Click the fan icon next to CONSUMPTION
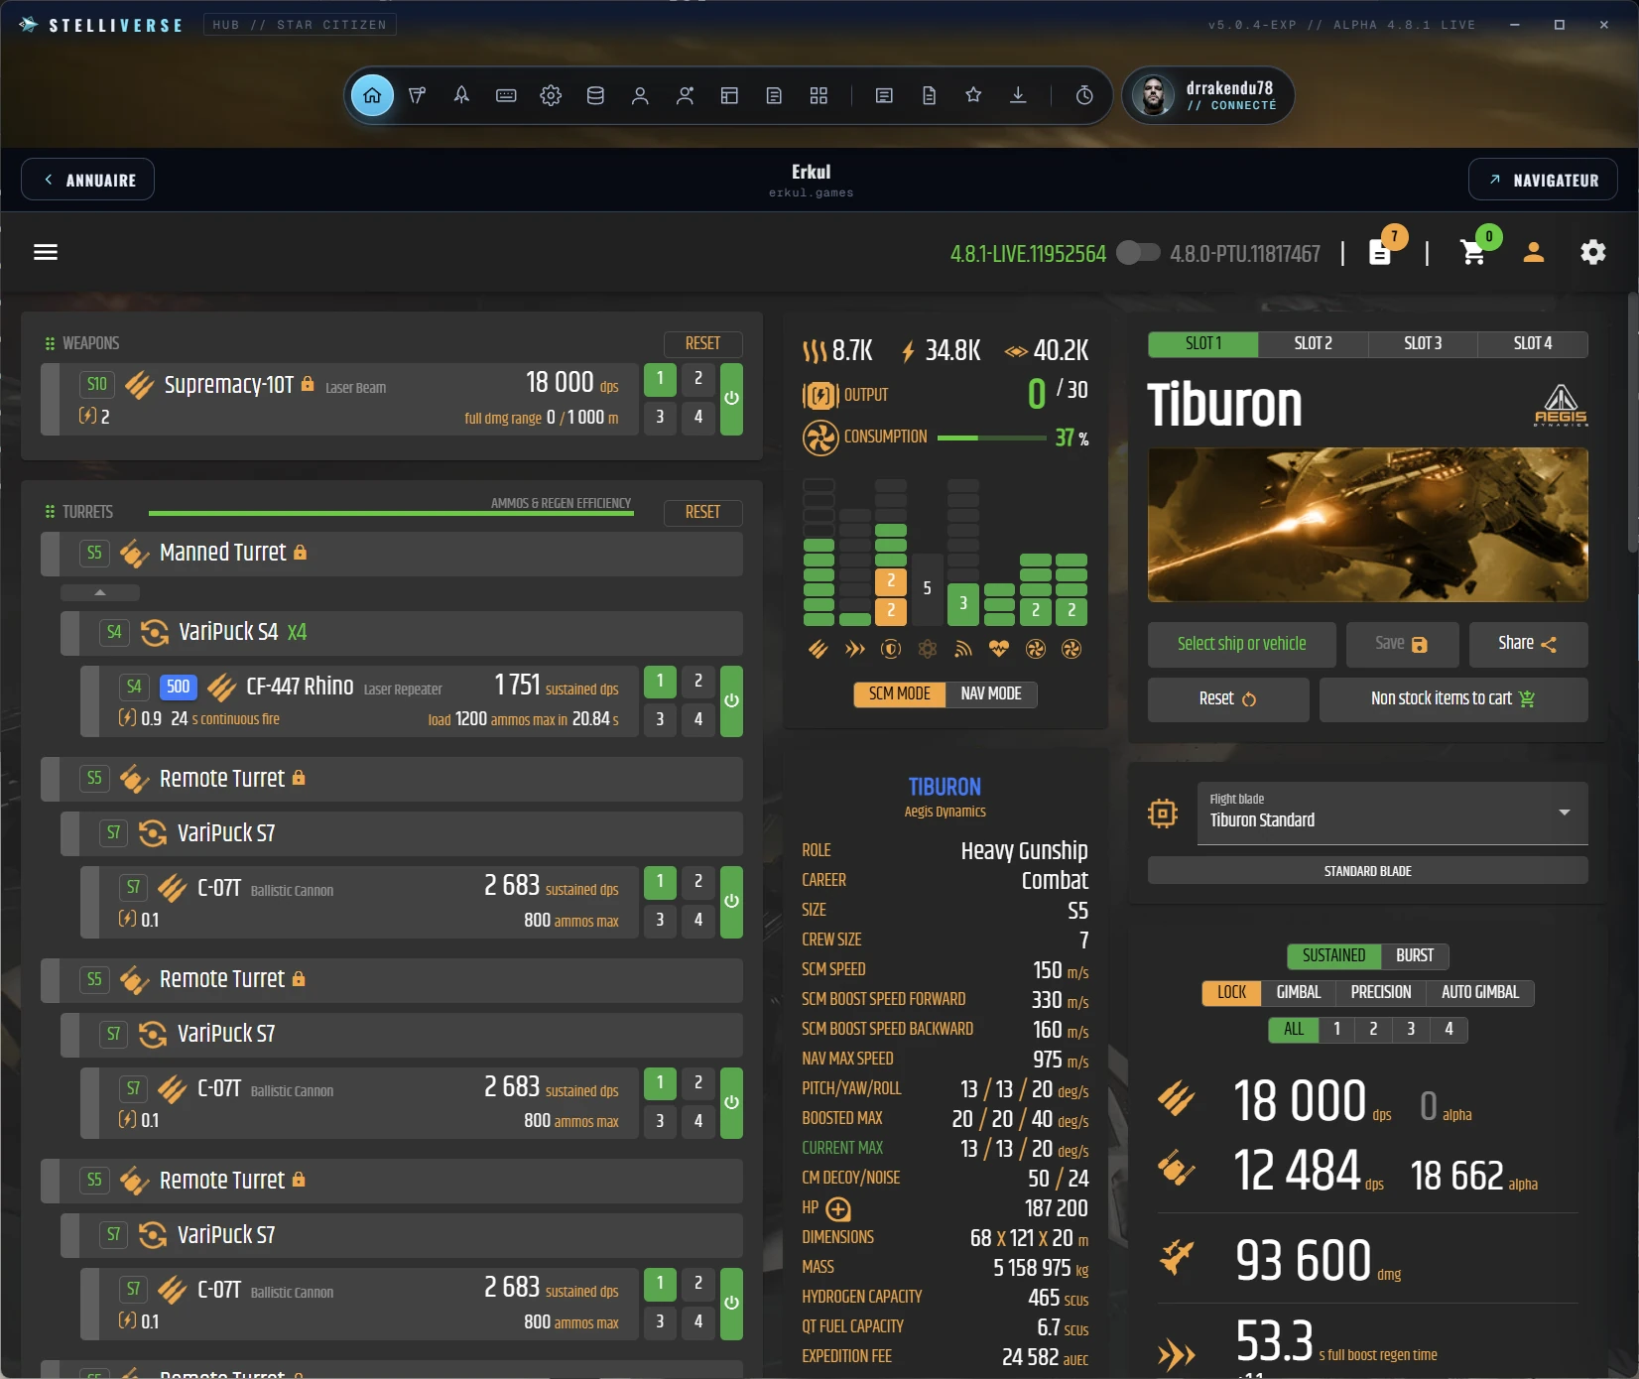 [x=820, y=438]
